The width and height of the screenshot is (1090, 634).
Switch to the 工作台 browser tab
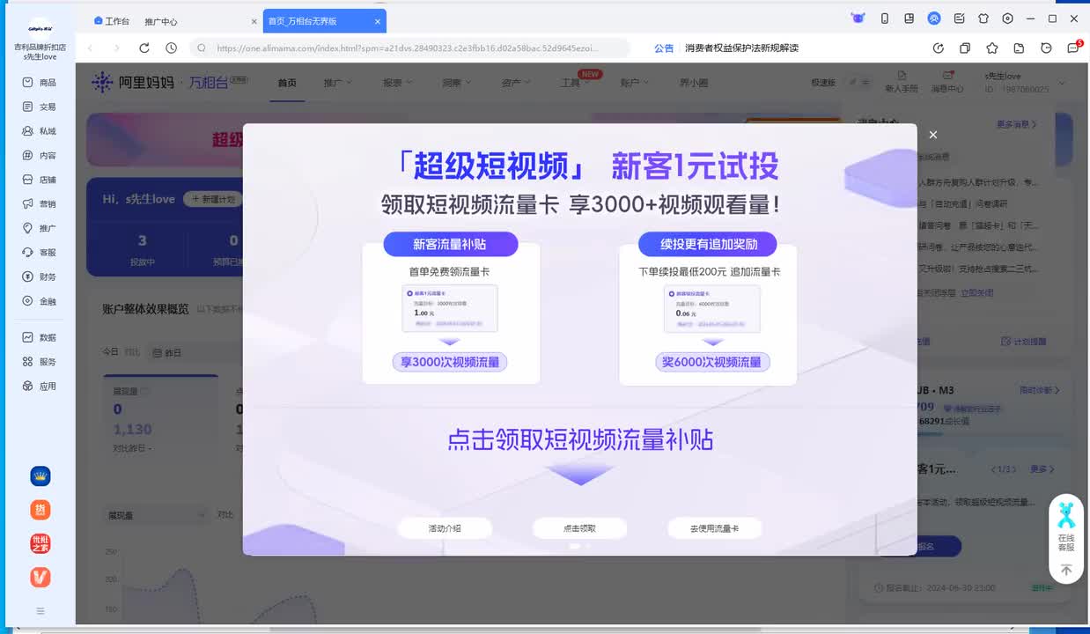coord(112,21)
